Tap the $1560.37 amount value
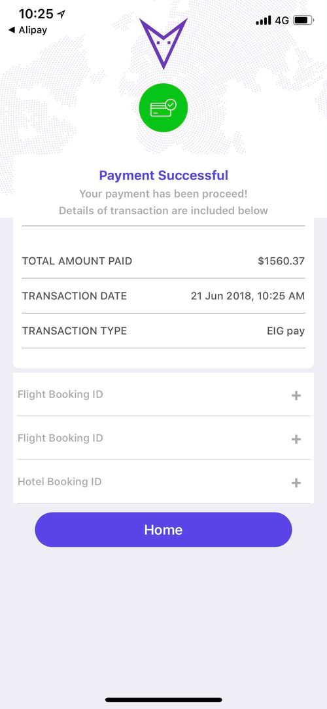The height and width of the screenshot is (709, 327). pyautogui.click(x=281, y=261)
